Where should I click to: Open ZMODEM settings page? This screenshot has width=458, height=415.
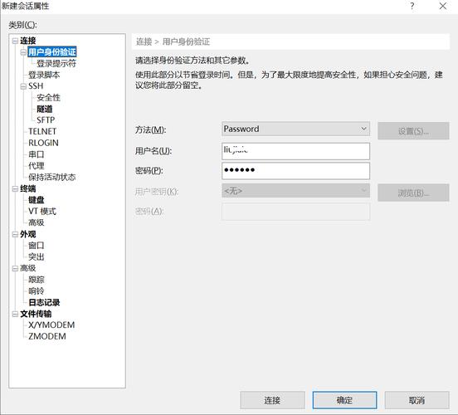point(47,336)
